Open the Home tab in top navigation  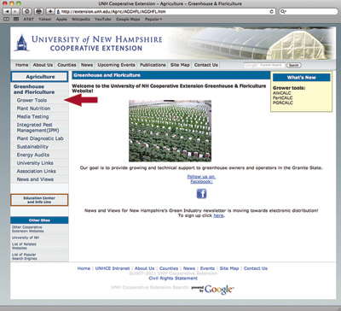pyautogui.click(x=21, y=65)
